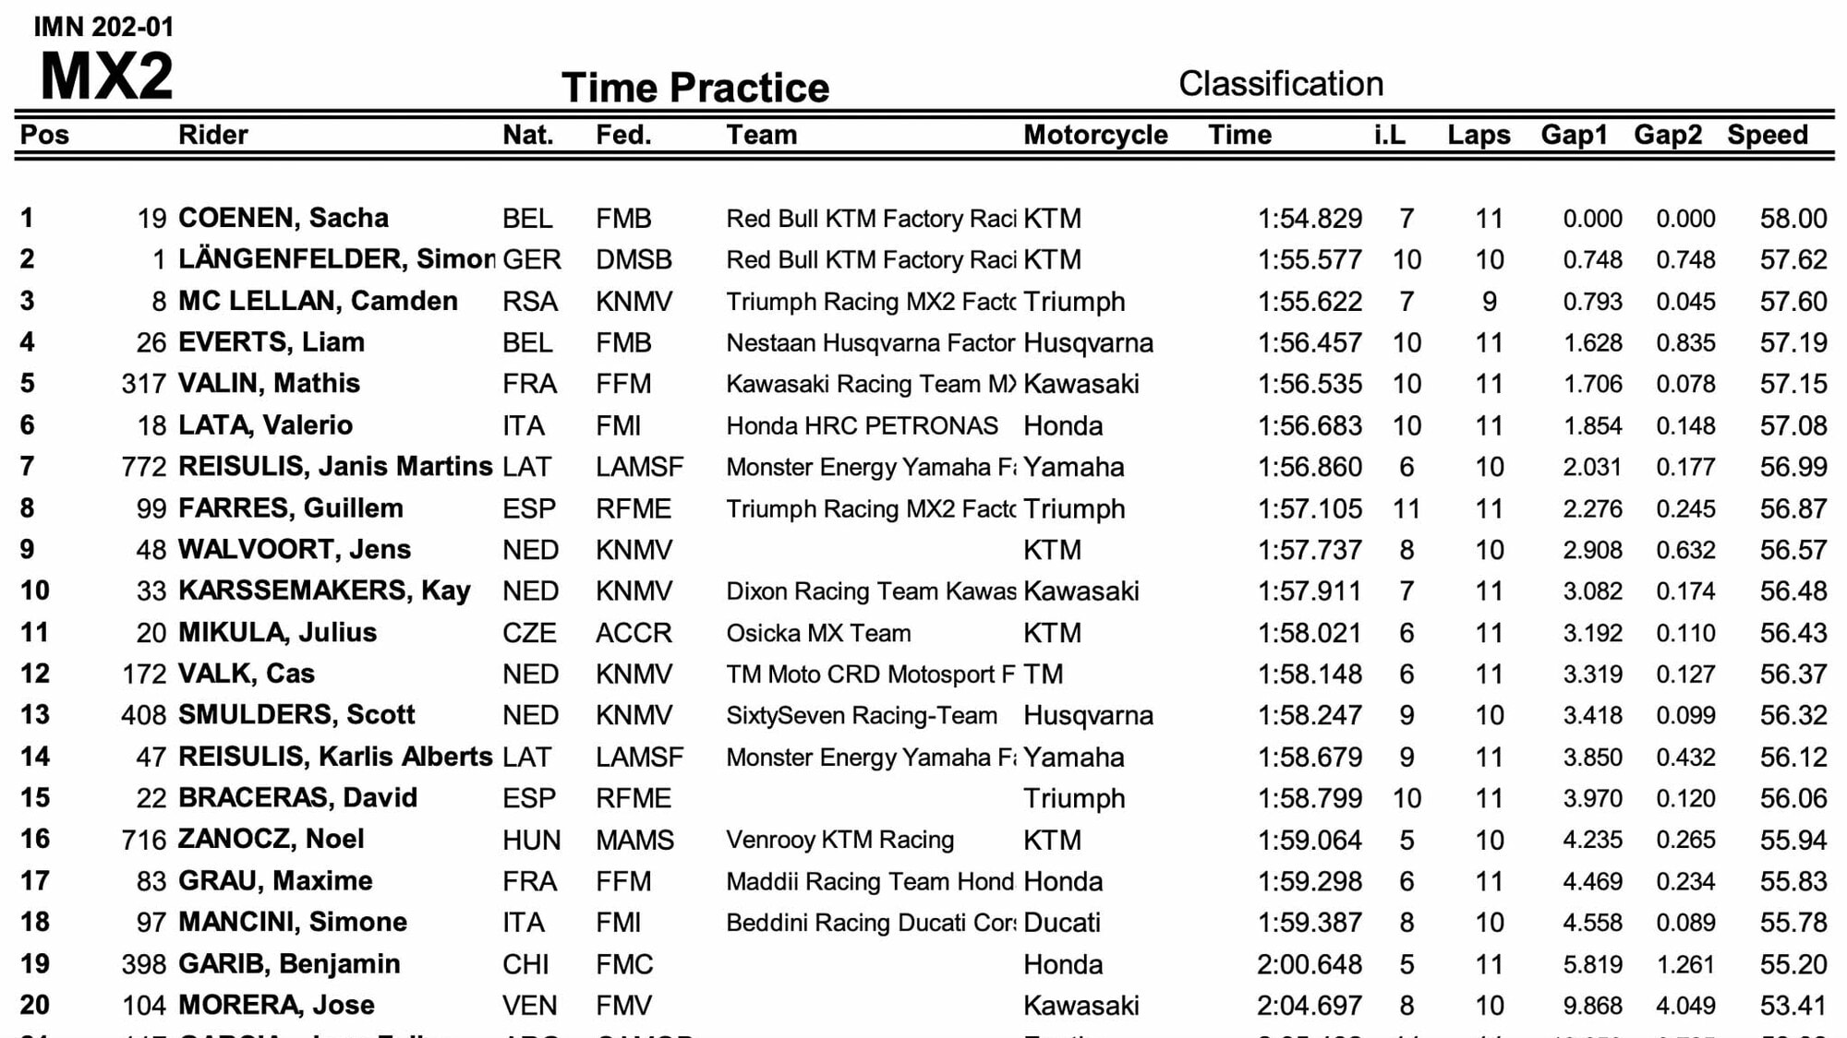Click rider name EVERTS, Liam
This screenshot has width=1847, height=1038.
pos(271,342)
